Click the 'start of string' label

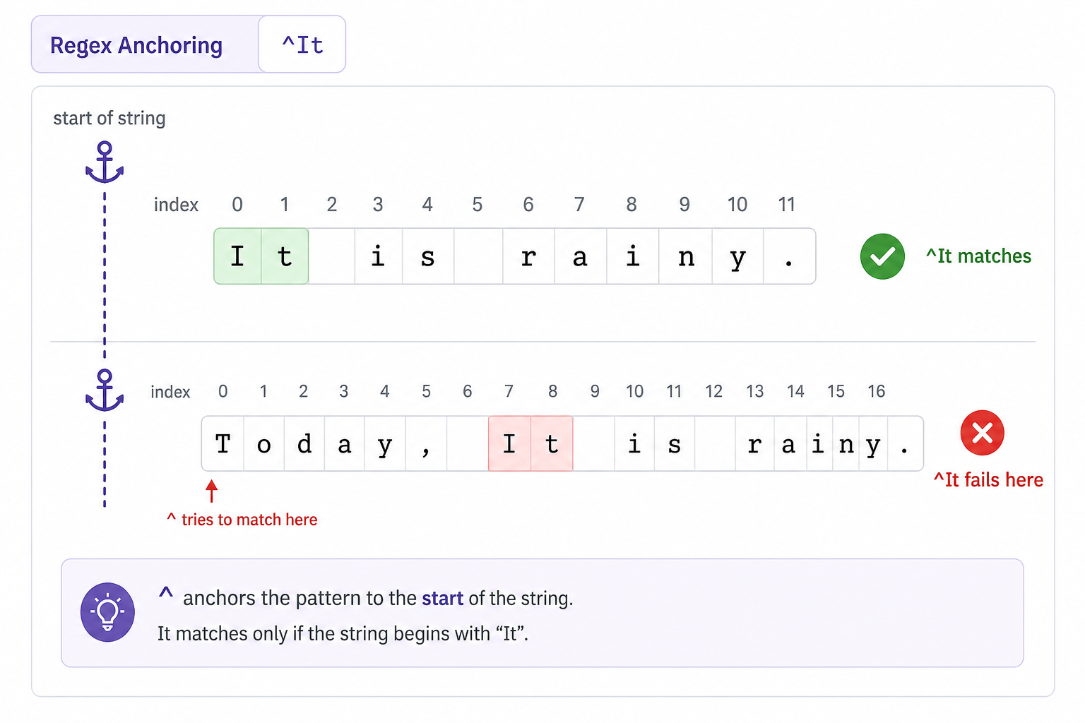[109, 118]
